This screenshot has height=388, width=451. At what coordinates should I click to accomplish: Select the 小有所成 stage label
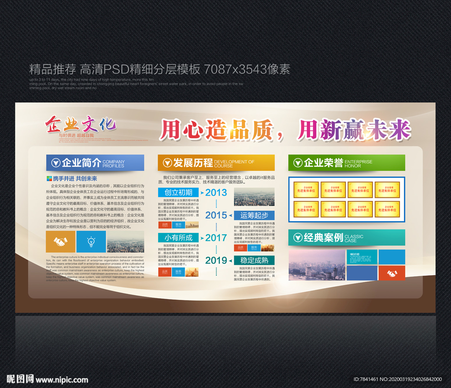tap(178, 237)
